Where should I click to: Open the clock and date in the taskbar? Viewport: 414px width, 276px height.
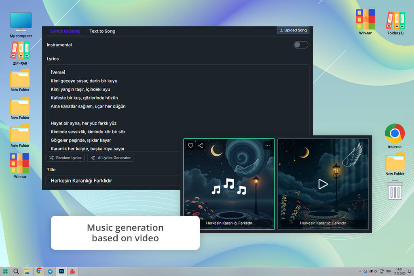[x=399, y=271]
